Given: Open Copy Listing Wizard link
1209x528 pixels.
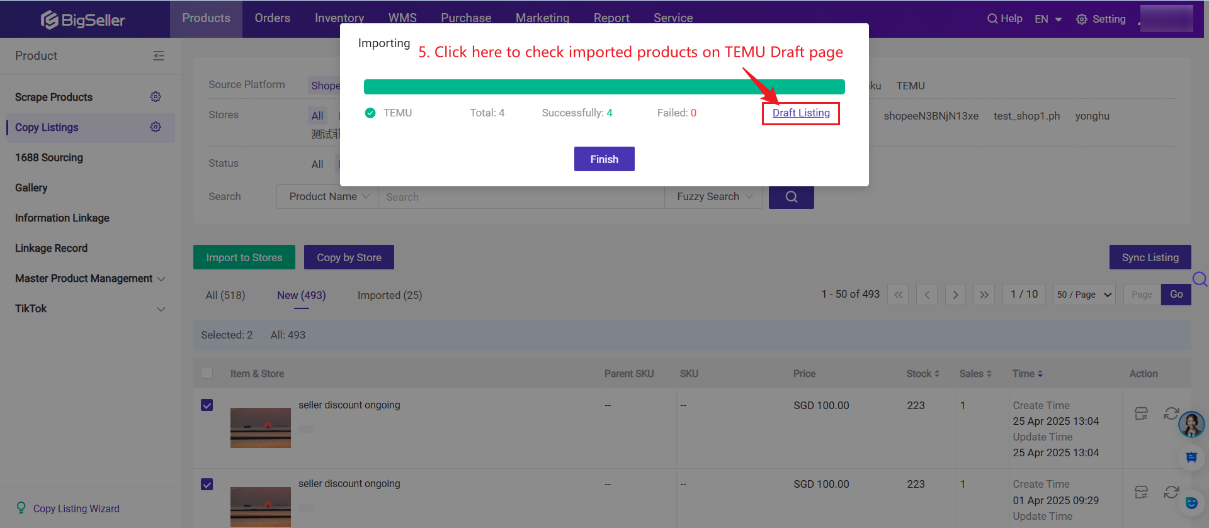Looking at the screenshot, I should click(76, 508).
